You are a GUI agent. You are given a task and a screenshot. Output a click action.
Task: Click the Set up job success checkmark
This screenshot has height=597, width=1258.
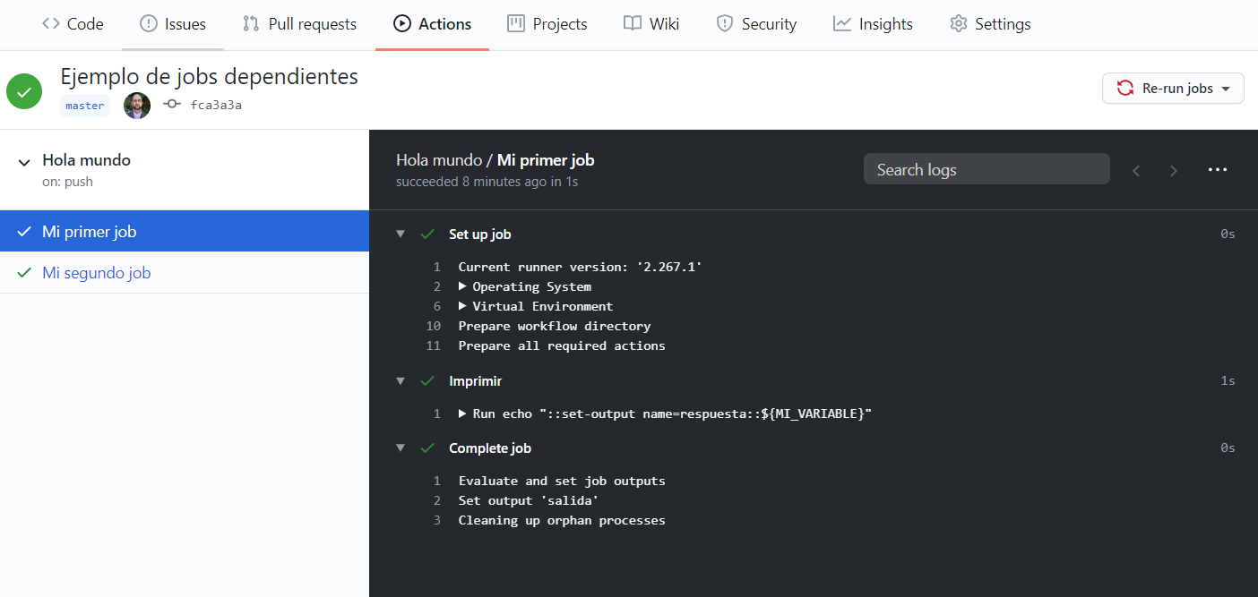tap(427, 235)
